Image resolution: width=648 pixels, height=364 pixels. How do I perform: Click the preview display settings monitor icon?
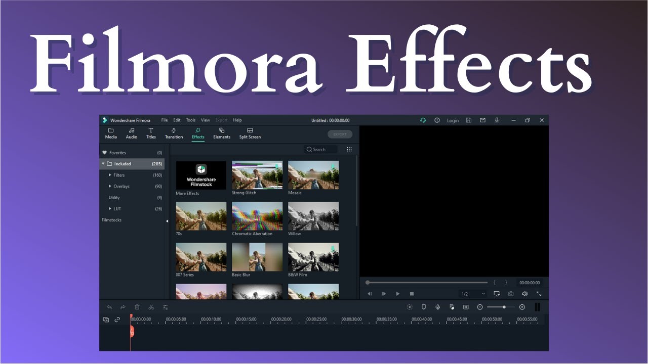pos(497,294)
